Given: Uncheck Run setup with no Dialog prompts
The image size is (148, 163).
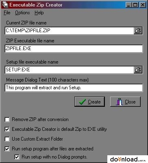Looking at the screenshot, I should [17, 157].
